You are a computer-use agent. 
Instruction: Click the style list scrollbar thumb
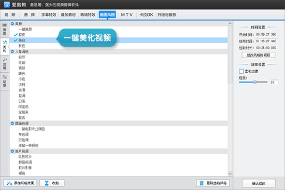230,55
